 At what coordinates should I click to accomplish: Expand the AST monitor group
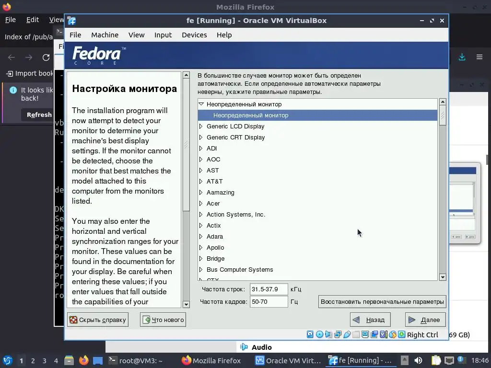[201, 171]
